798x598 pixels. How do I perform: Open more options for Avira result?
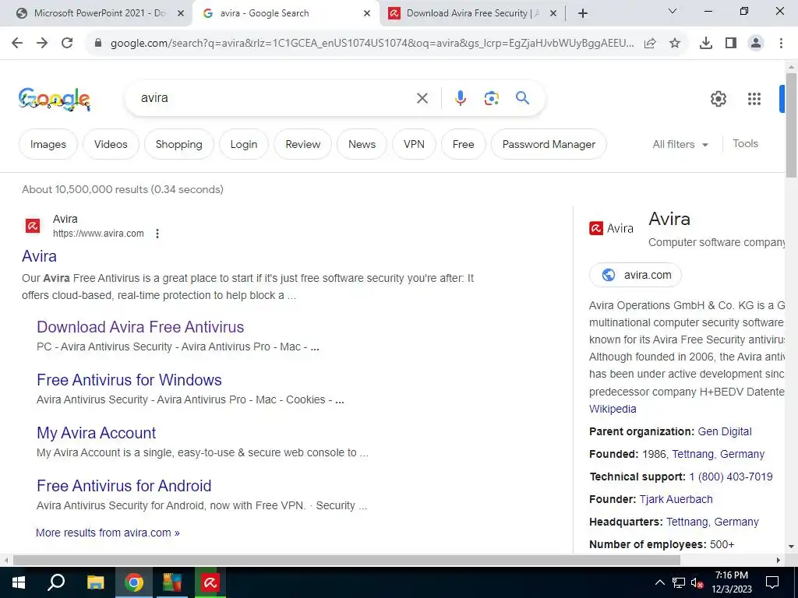157,234
